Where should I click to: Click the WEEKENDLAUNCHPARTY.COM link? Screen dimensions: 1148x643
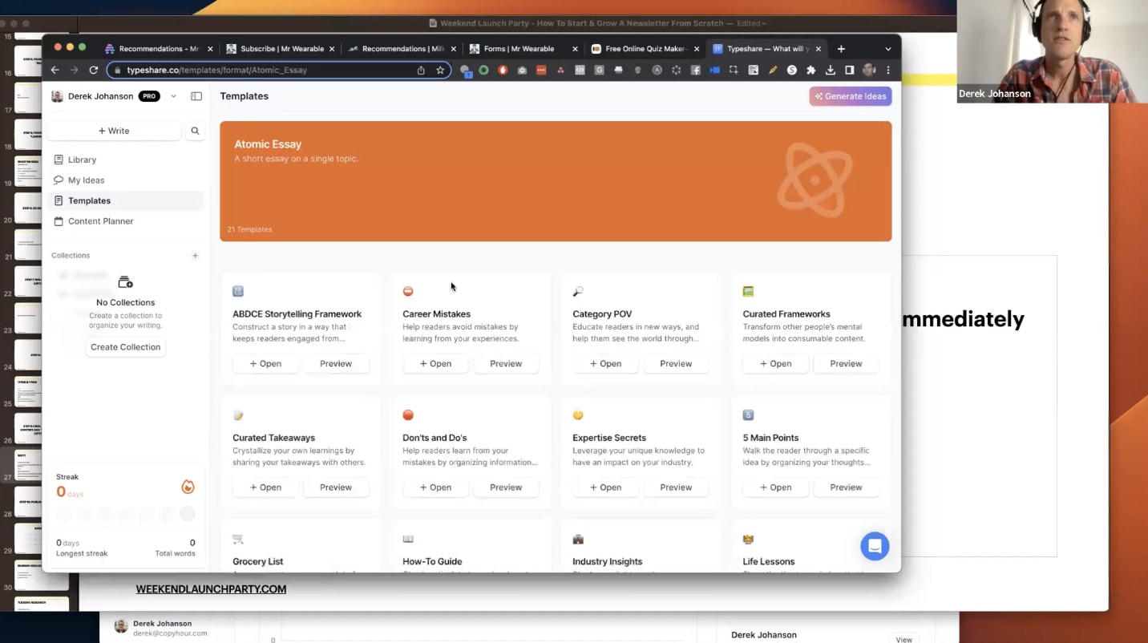(x=211, y=589)
